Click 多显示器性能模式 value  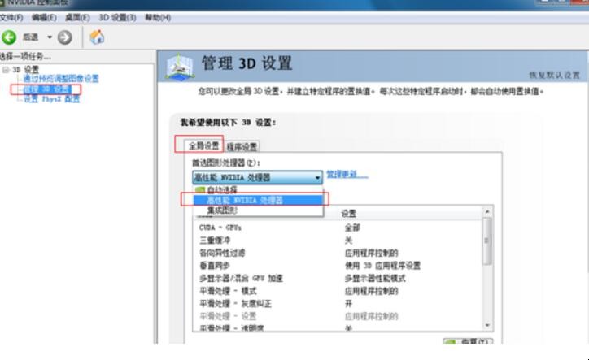click(375, 278)
